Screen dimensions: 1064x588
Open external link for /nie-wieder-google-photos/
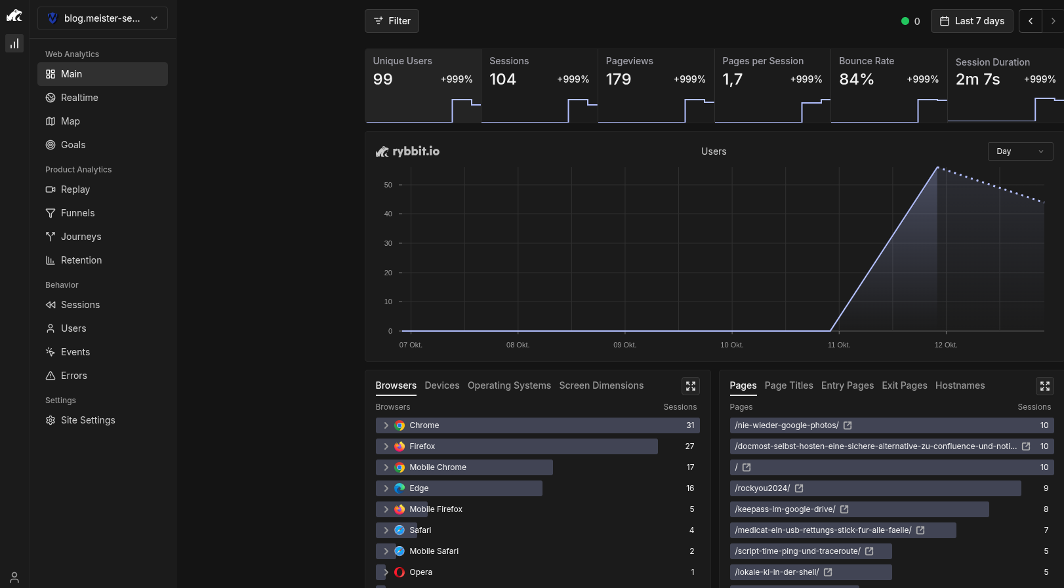[x=848, y=425]
